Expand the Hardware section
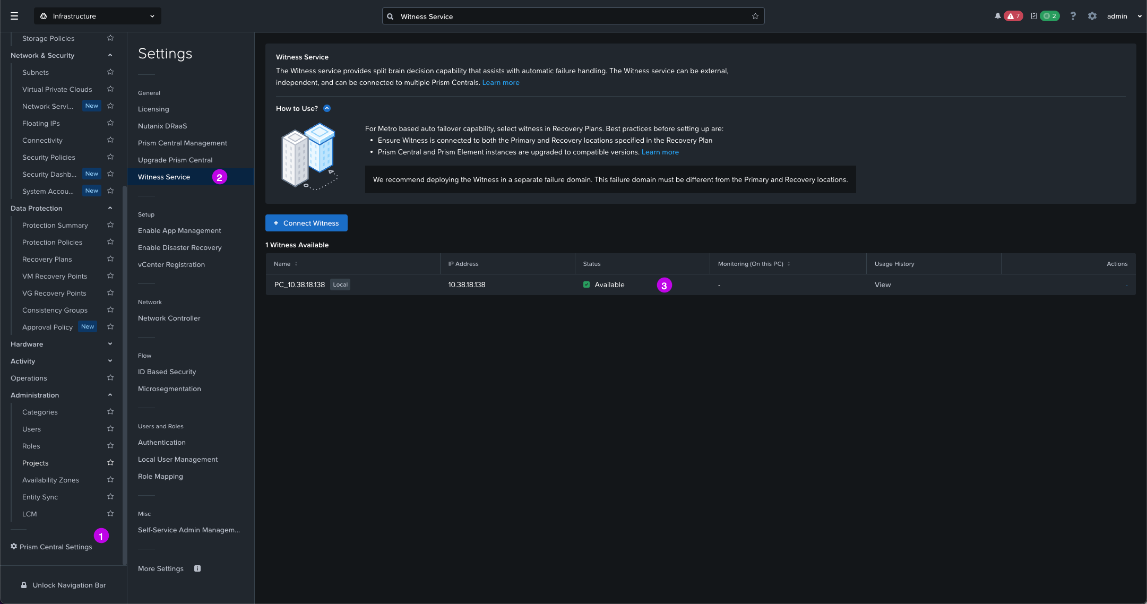 click(110, 344)
